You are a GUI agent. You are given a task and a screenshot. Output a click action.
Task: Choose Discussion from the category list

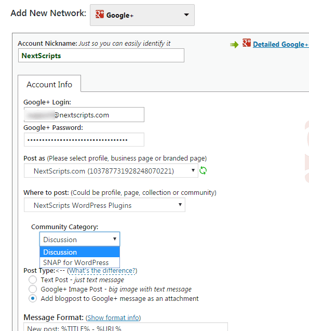point(79,252)
